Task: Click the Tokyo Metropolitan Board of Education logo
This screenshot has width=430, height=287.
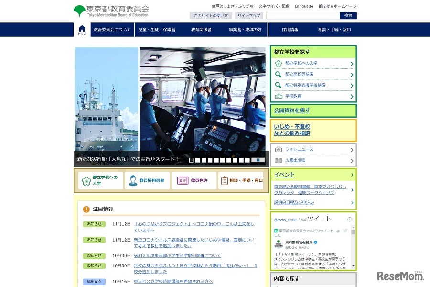Action: (x=112, y=11)
